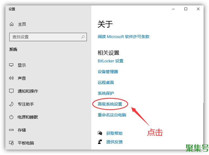This screenshot has width=209, height=155.
Task: Open 电源和睡眠 settings
Action: pos(28,117)
